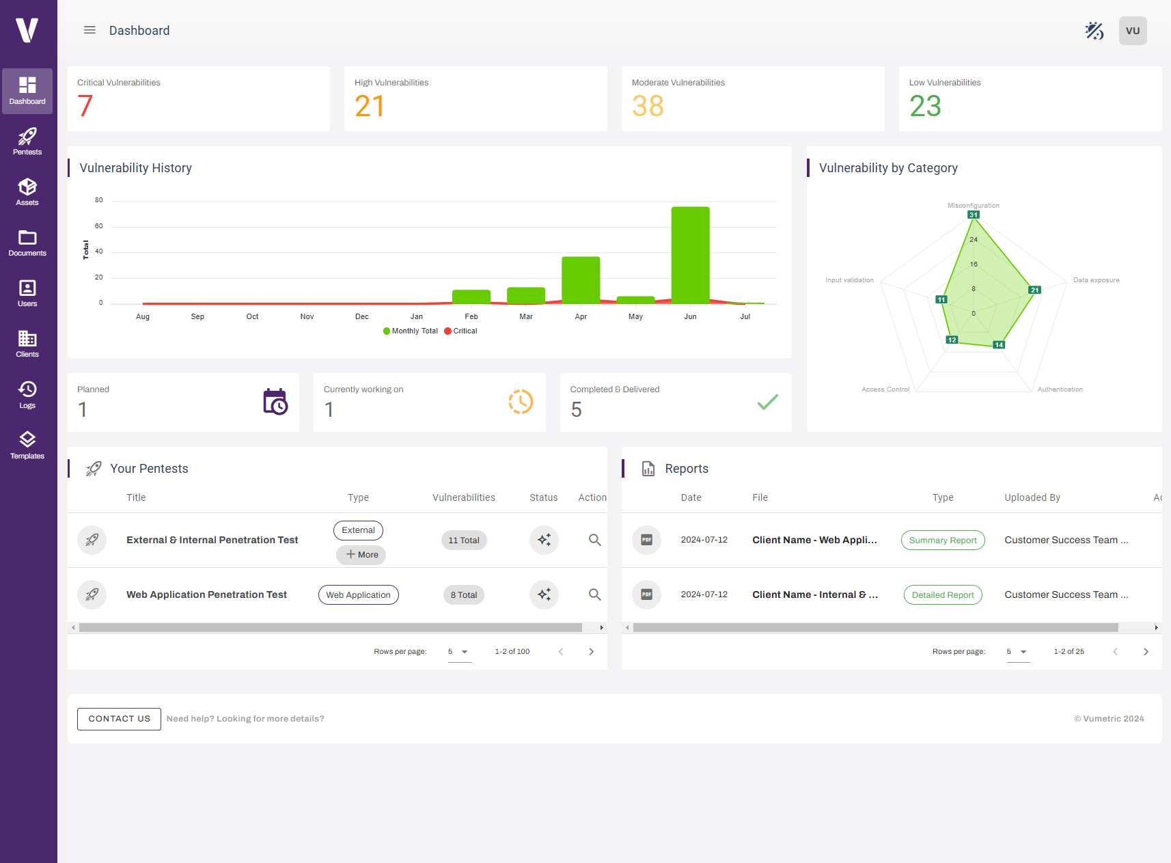Click the VU user avatar

click(x=1132, y=31)
